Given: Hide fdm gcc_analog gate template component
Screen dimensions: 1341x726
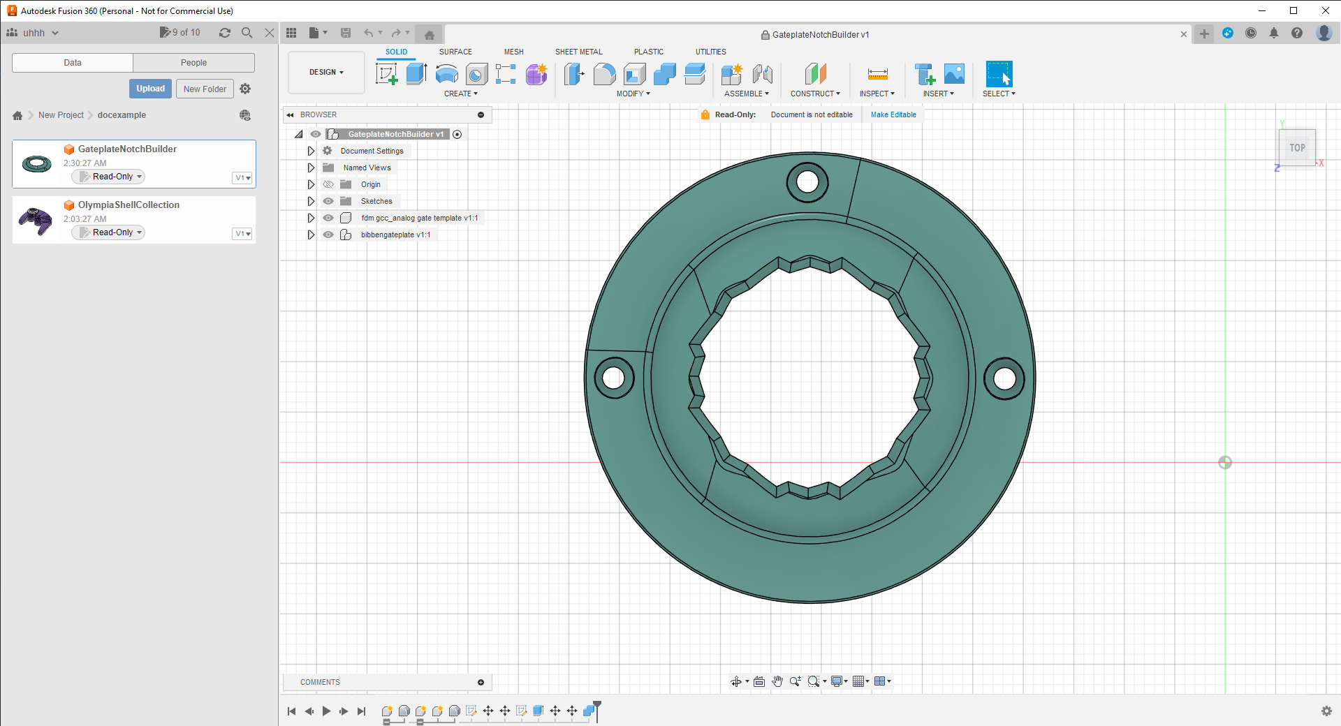Looking at the screenshot, I should pyautogui.click(x=328, y=218).
